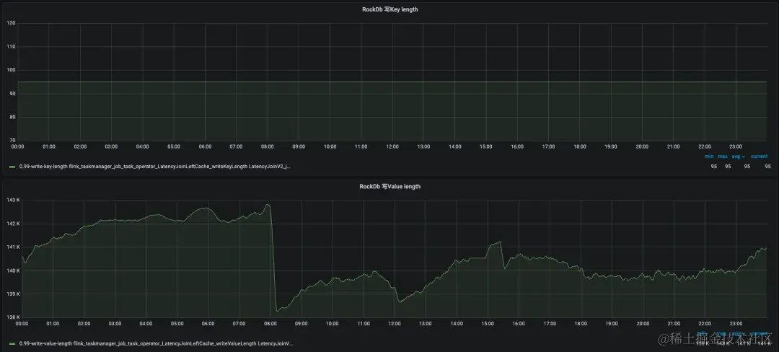The width and height of the screenshot is (779, 352).
Task: Click 08:00 on the Value length time axis
Action: coord(270,324)
